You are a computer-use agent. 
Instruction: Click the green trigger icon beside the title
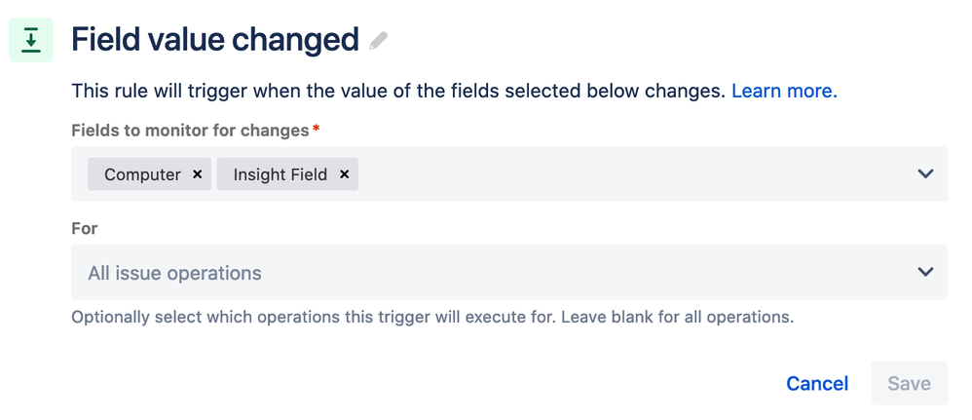tap(31, 40)
